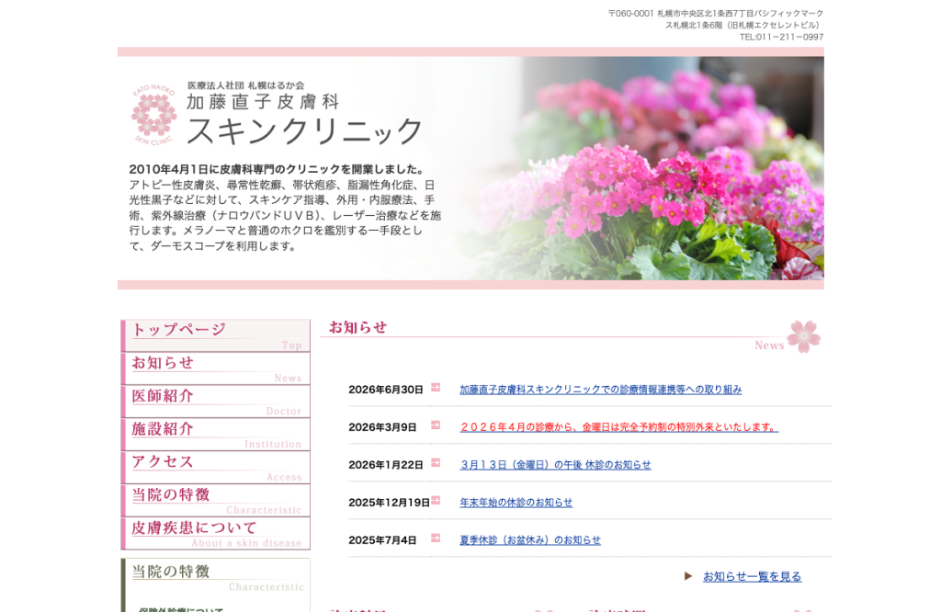The image size is (941, 612).
Task: Open 皮膚疾患について skin disease menu item
Action: (216, 533)
